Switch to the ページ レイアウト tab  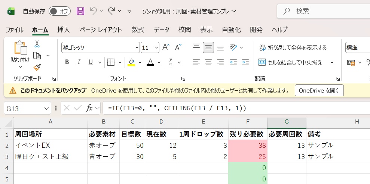point(101,30)
